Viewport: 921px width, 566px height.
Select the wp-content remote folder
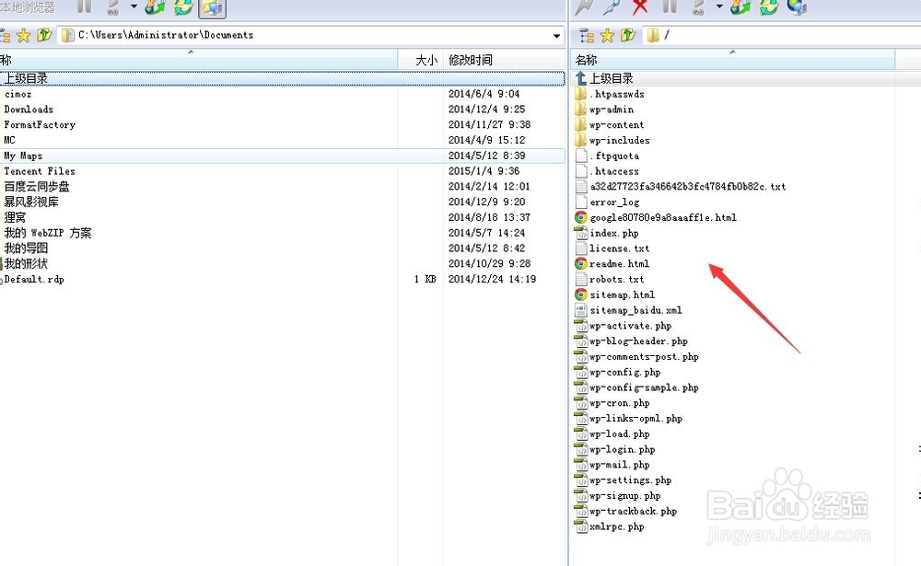pos(610,125)
